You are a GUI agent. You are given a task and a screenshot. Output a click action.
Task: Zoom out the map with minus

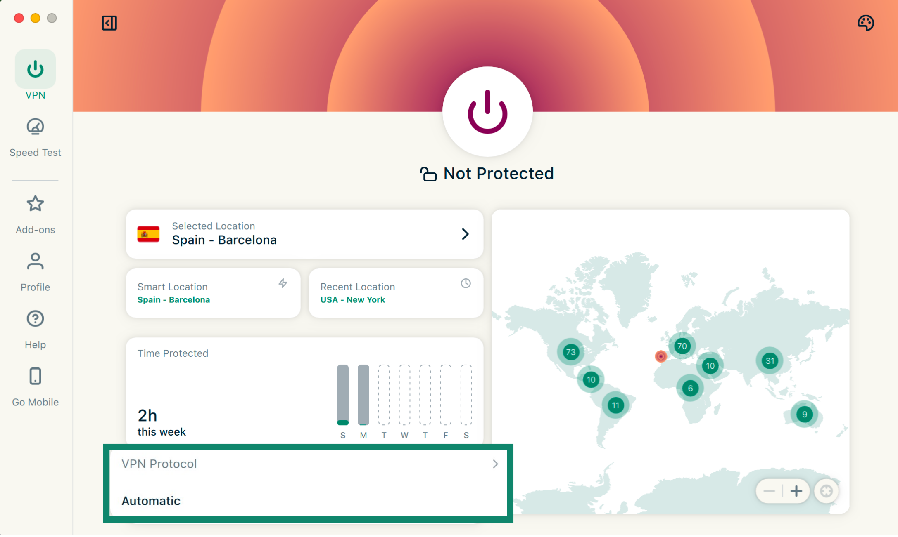click(769, 491)
